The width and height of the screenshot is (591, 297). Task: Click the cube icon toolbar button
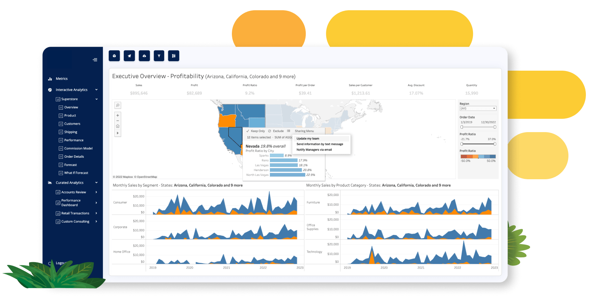tap(114, 56)
